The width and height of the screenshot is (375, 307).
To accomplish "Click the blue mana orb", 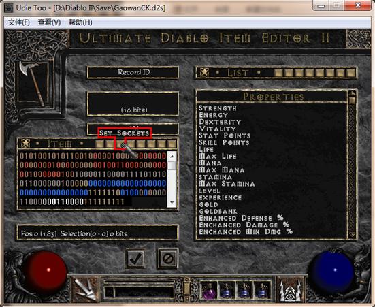I will point(333,270).
